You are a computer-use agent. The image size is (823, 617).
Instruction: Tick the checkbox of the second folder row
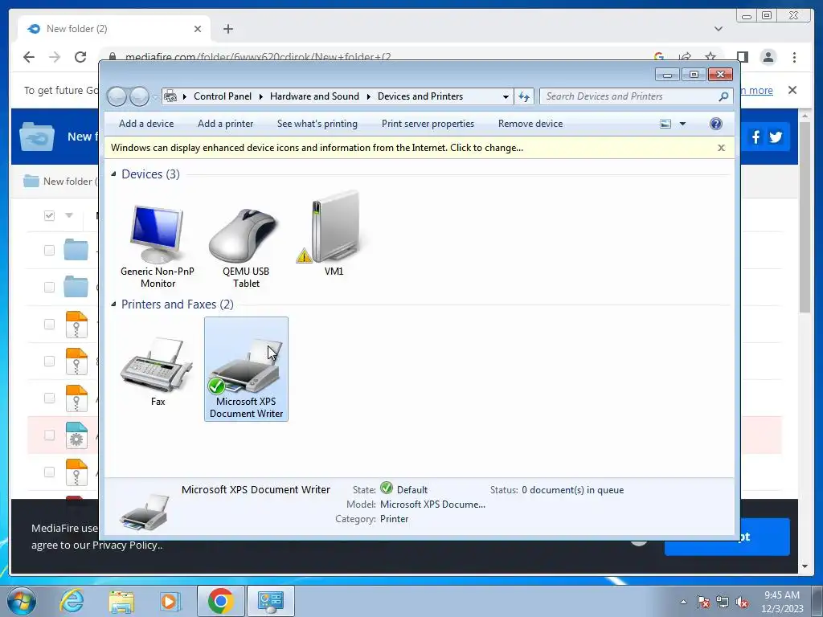(x=49, y=287)
